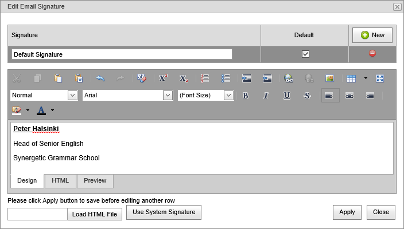Screen dimensions: 404x229
Task: Toggle full screen editor mode
Action: pos(380,78)
